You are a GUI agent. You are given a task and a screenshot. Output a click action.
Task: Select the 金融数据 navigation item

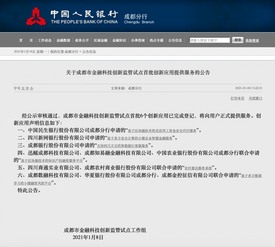click(x=63, y=40)
